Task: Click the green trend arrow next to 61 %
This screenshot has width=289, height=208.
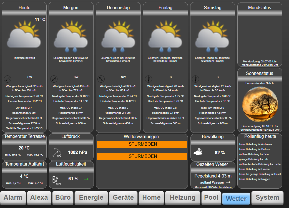Action: coord(86,179)
